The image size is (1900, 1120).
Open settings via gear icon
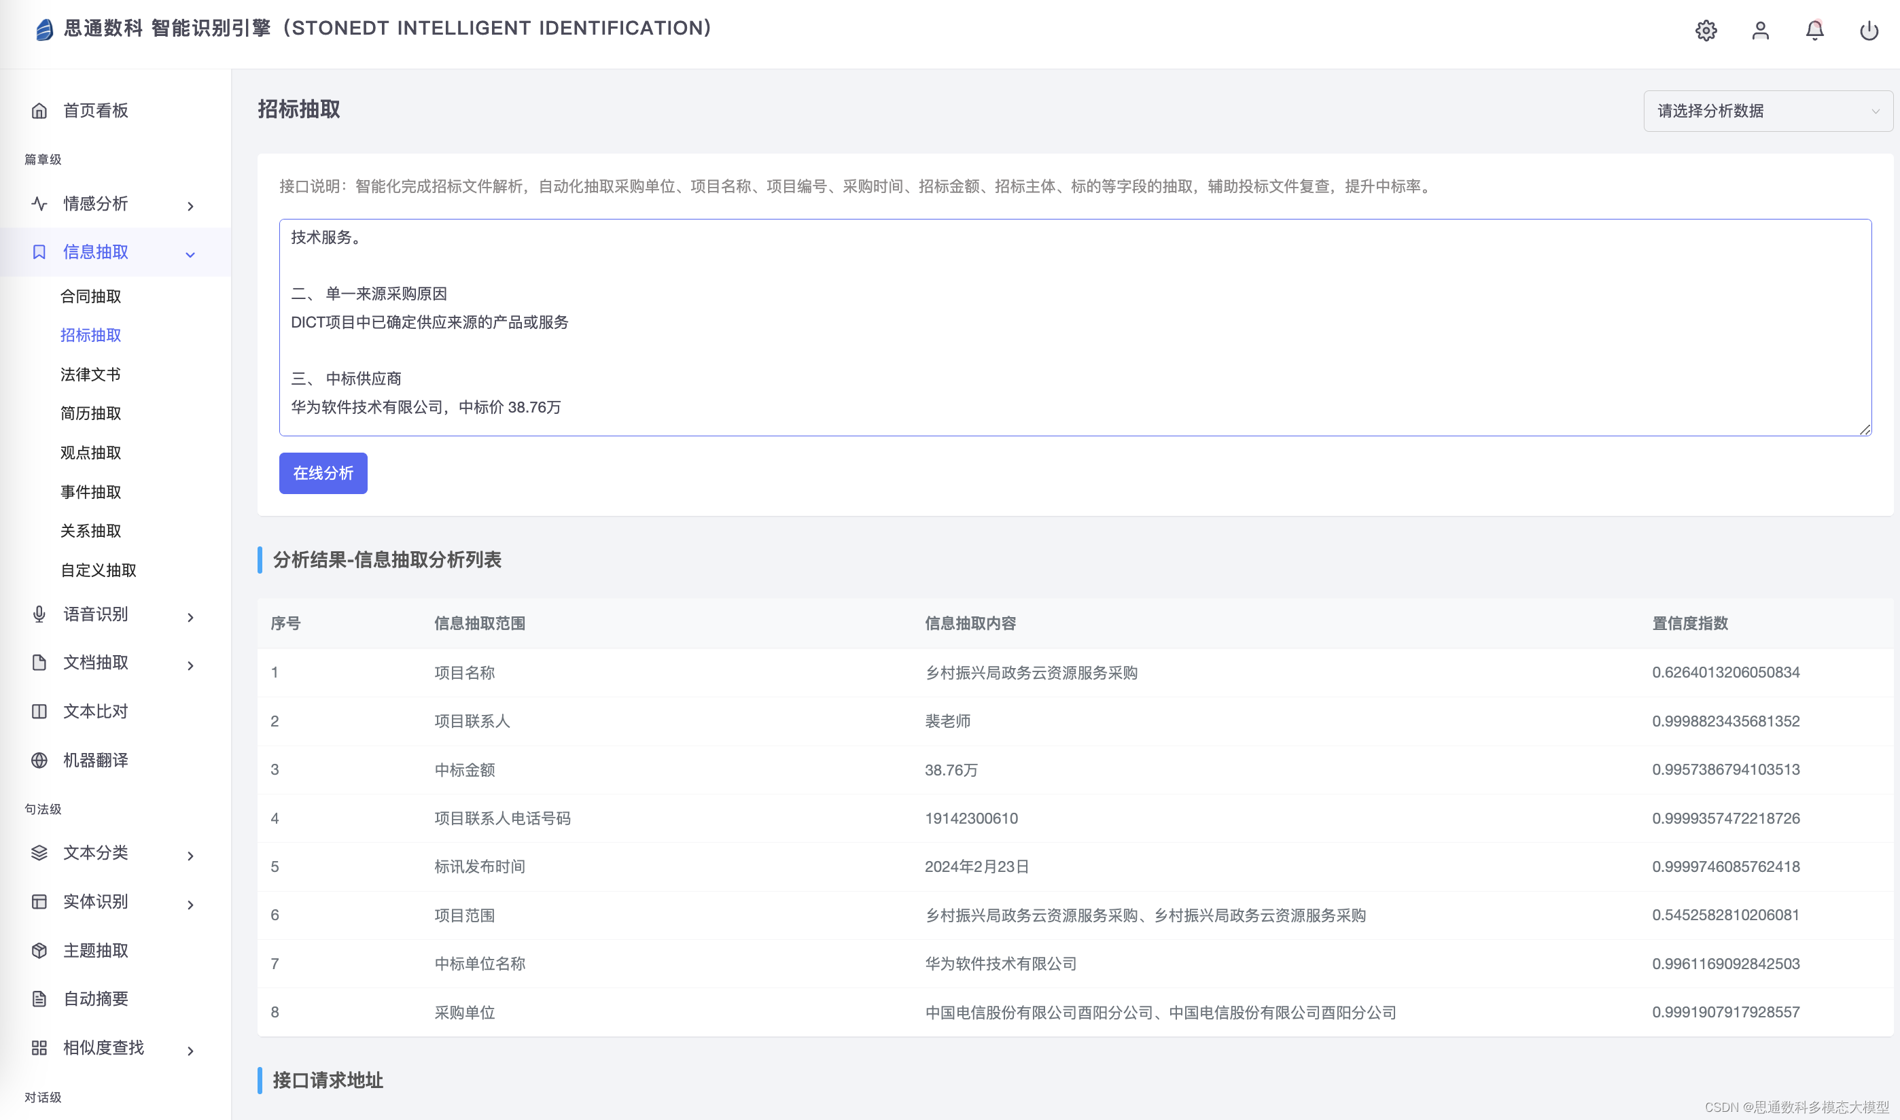(1706, 30)
